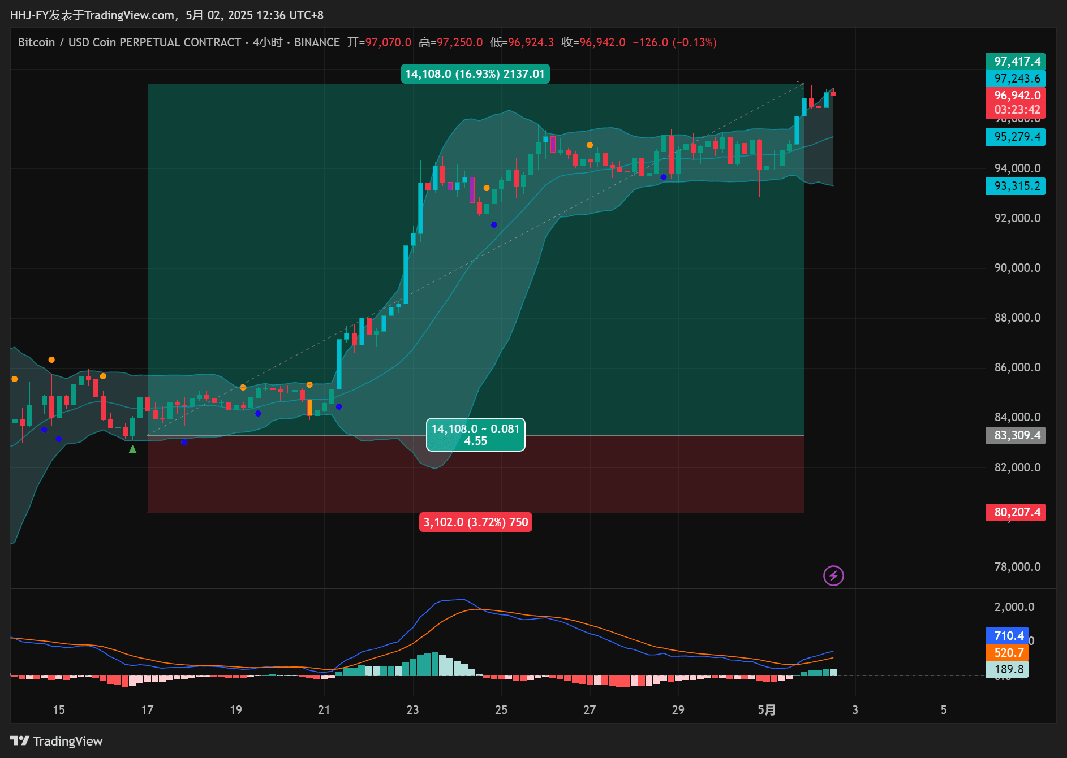
Task: Click the 92,000.0 price axis label
Action: tap(1017, 218)
